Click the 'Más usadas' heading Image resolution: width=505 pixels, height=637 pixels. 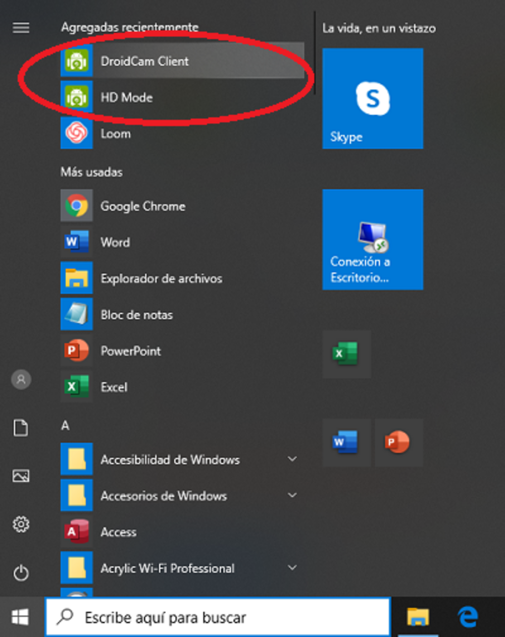(91, 172)
